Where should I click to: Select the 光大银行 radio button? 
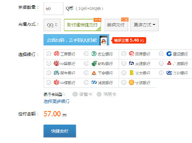click(124, 73)
